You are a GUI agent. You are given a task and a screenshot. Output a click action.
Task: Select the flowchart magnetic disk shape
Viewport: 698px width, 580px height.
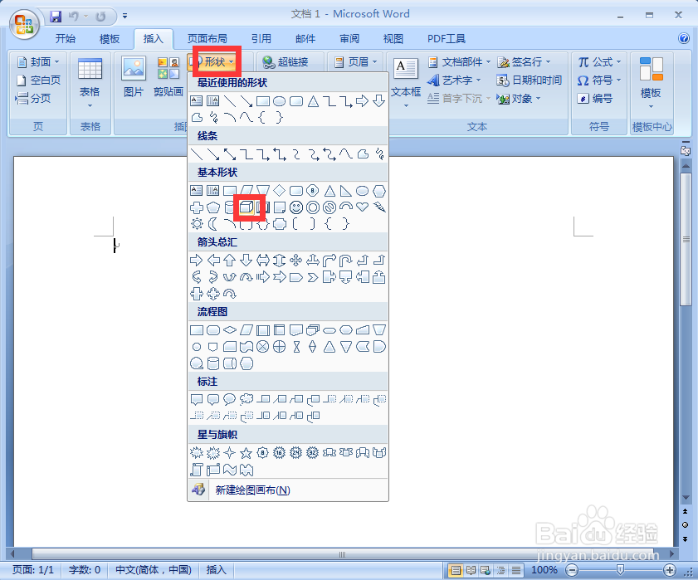tap(213, 363)
